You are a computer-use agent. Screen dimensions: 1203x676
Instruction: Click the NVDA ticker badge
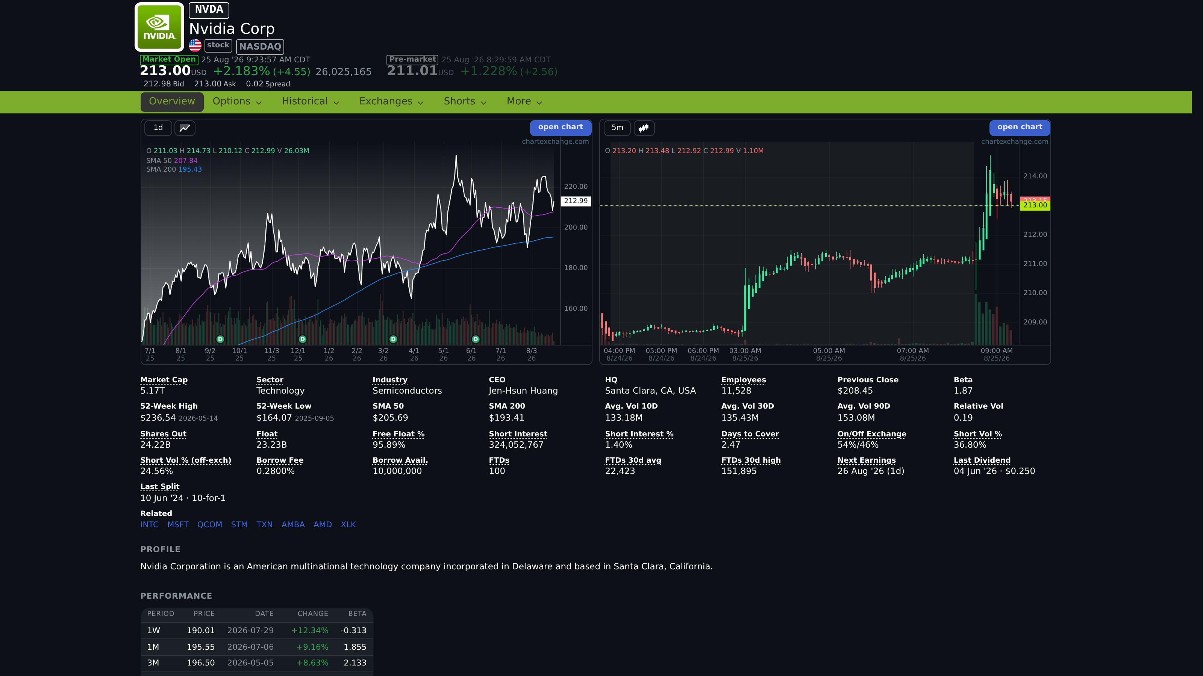[x=209, y=10]
